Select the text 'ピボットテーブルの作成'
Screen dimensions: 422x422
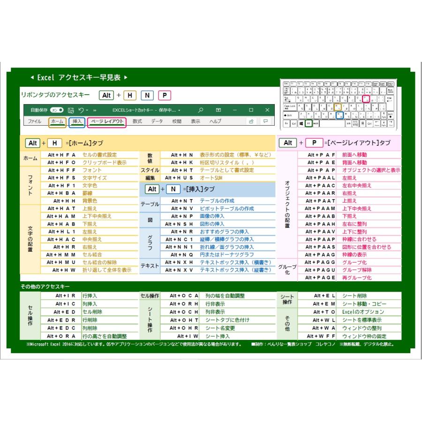click(227, 209)
